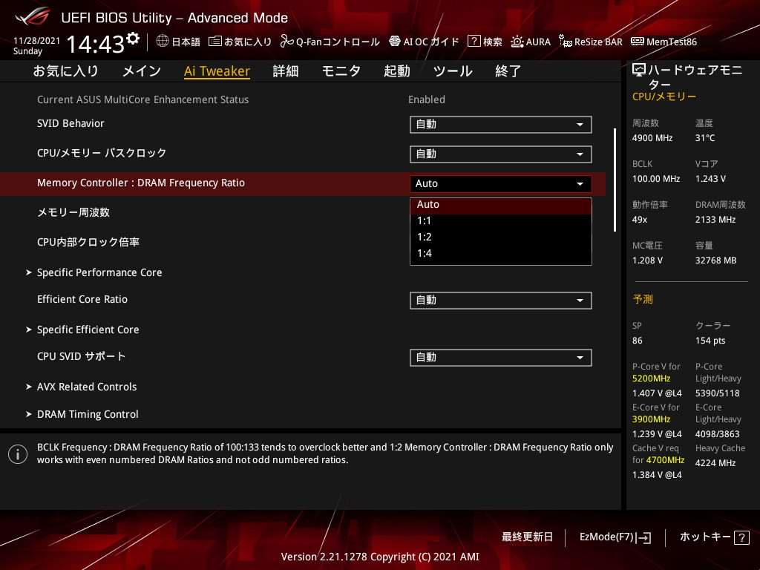Switch to メイン tab
Viewport: 760px width, 570px height.
pyautogui.click(x=142, y=71)
